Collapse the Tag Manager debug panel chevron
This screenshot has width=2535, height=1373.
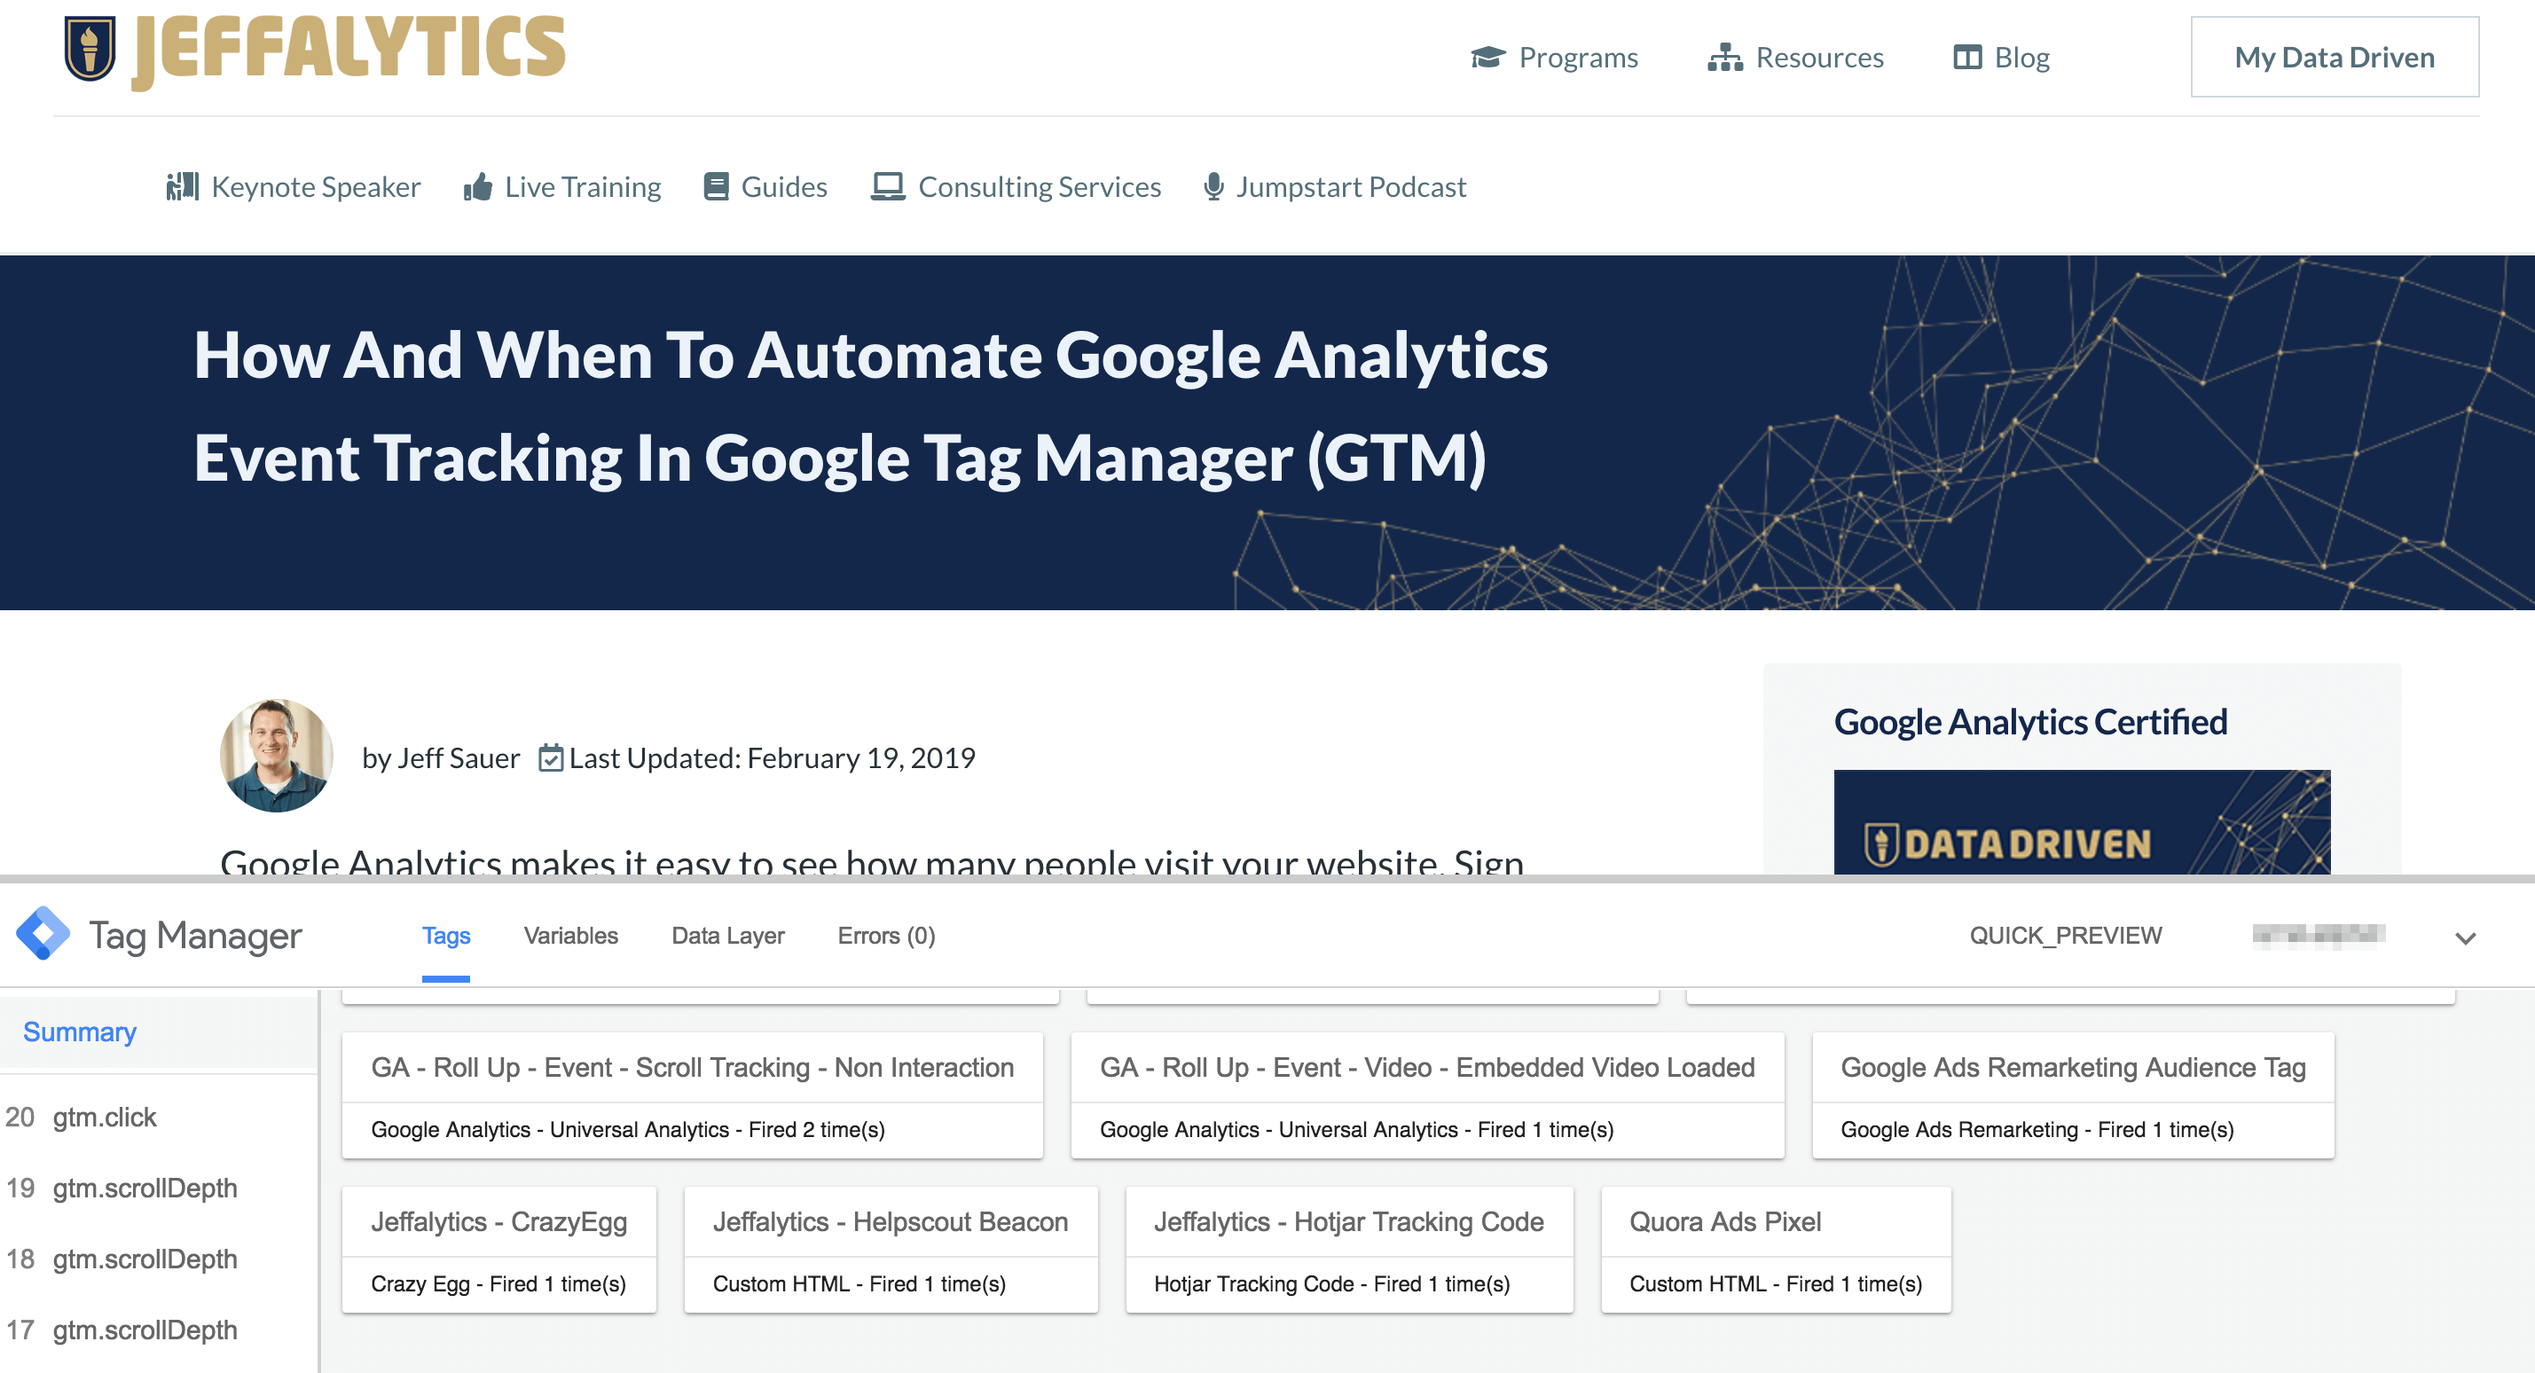[2465, 938]
